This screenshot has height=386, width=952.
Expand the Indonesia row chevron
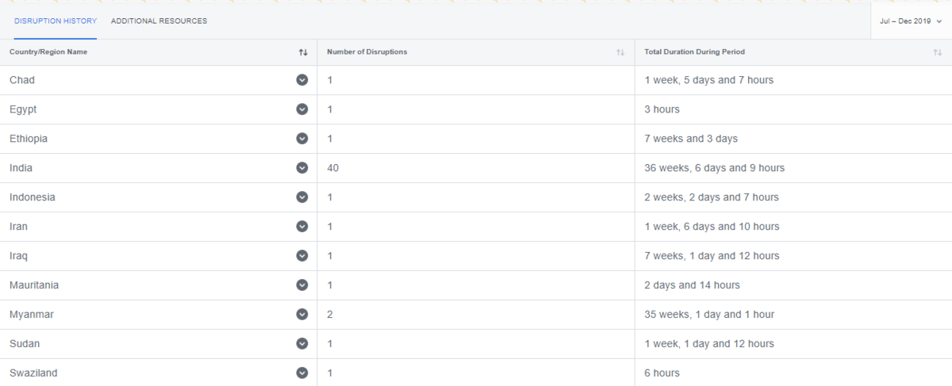click(301, 197)
